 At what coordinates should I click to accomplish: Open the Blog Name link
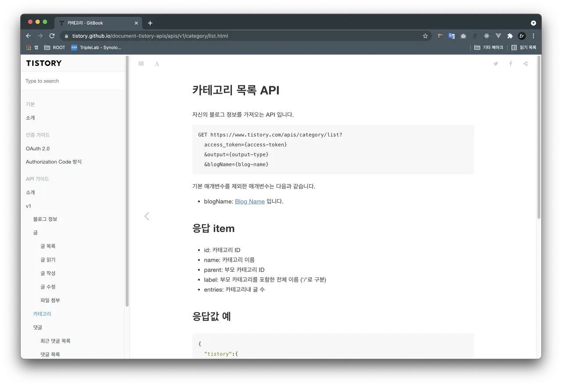pos(250,201)
